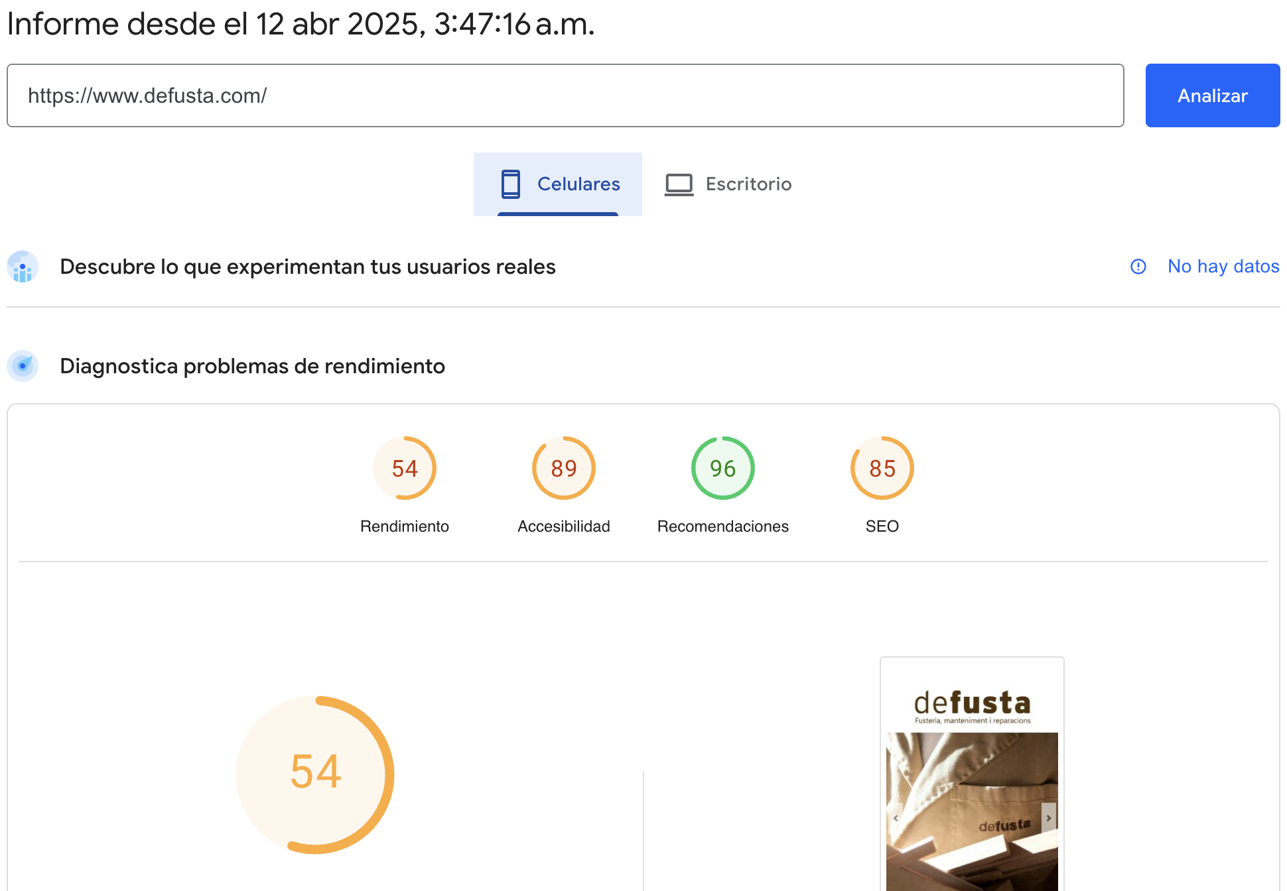Switch to the Escritorio tab
The image size is (1287, 891).
(x=748, y=184)
